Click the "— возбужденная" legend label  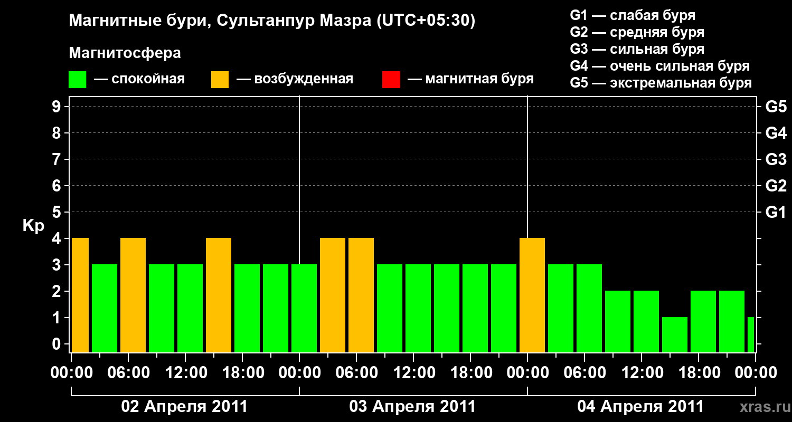pyautogui.click(x=295, y=79)
